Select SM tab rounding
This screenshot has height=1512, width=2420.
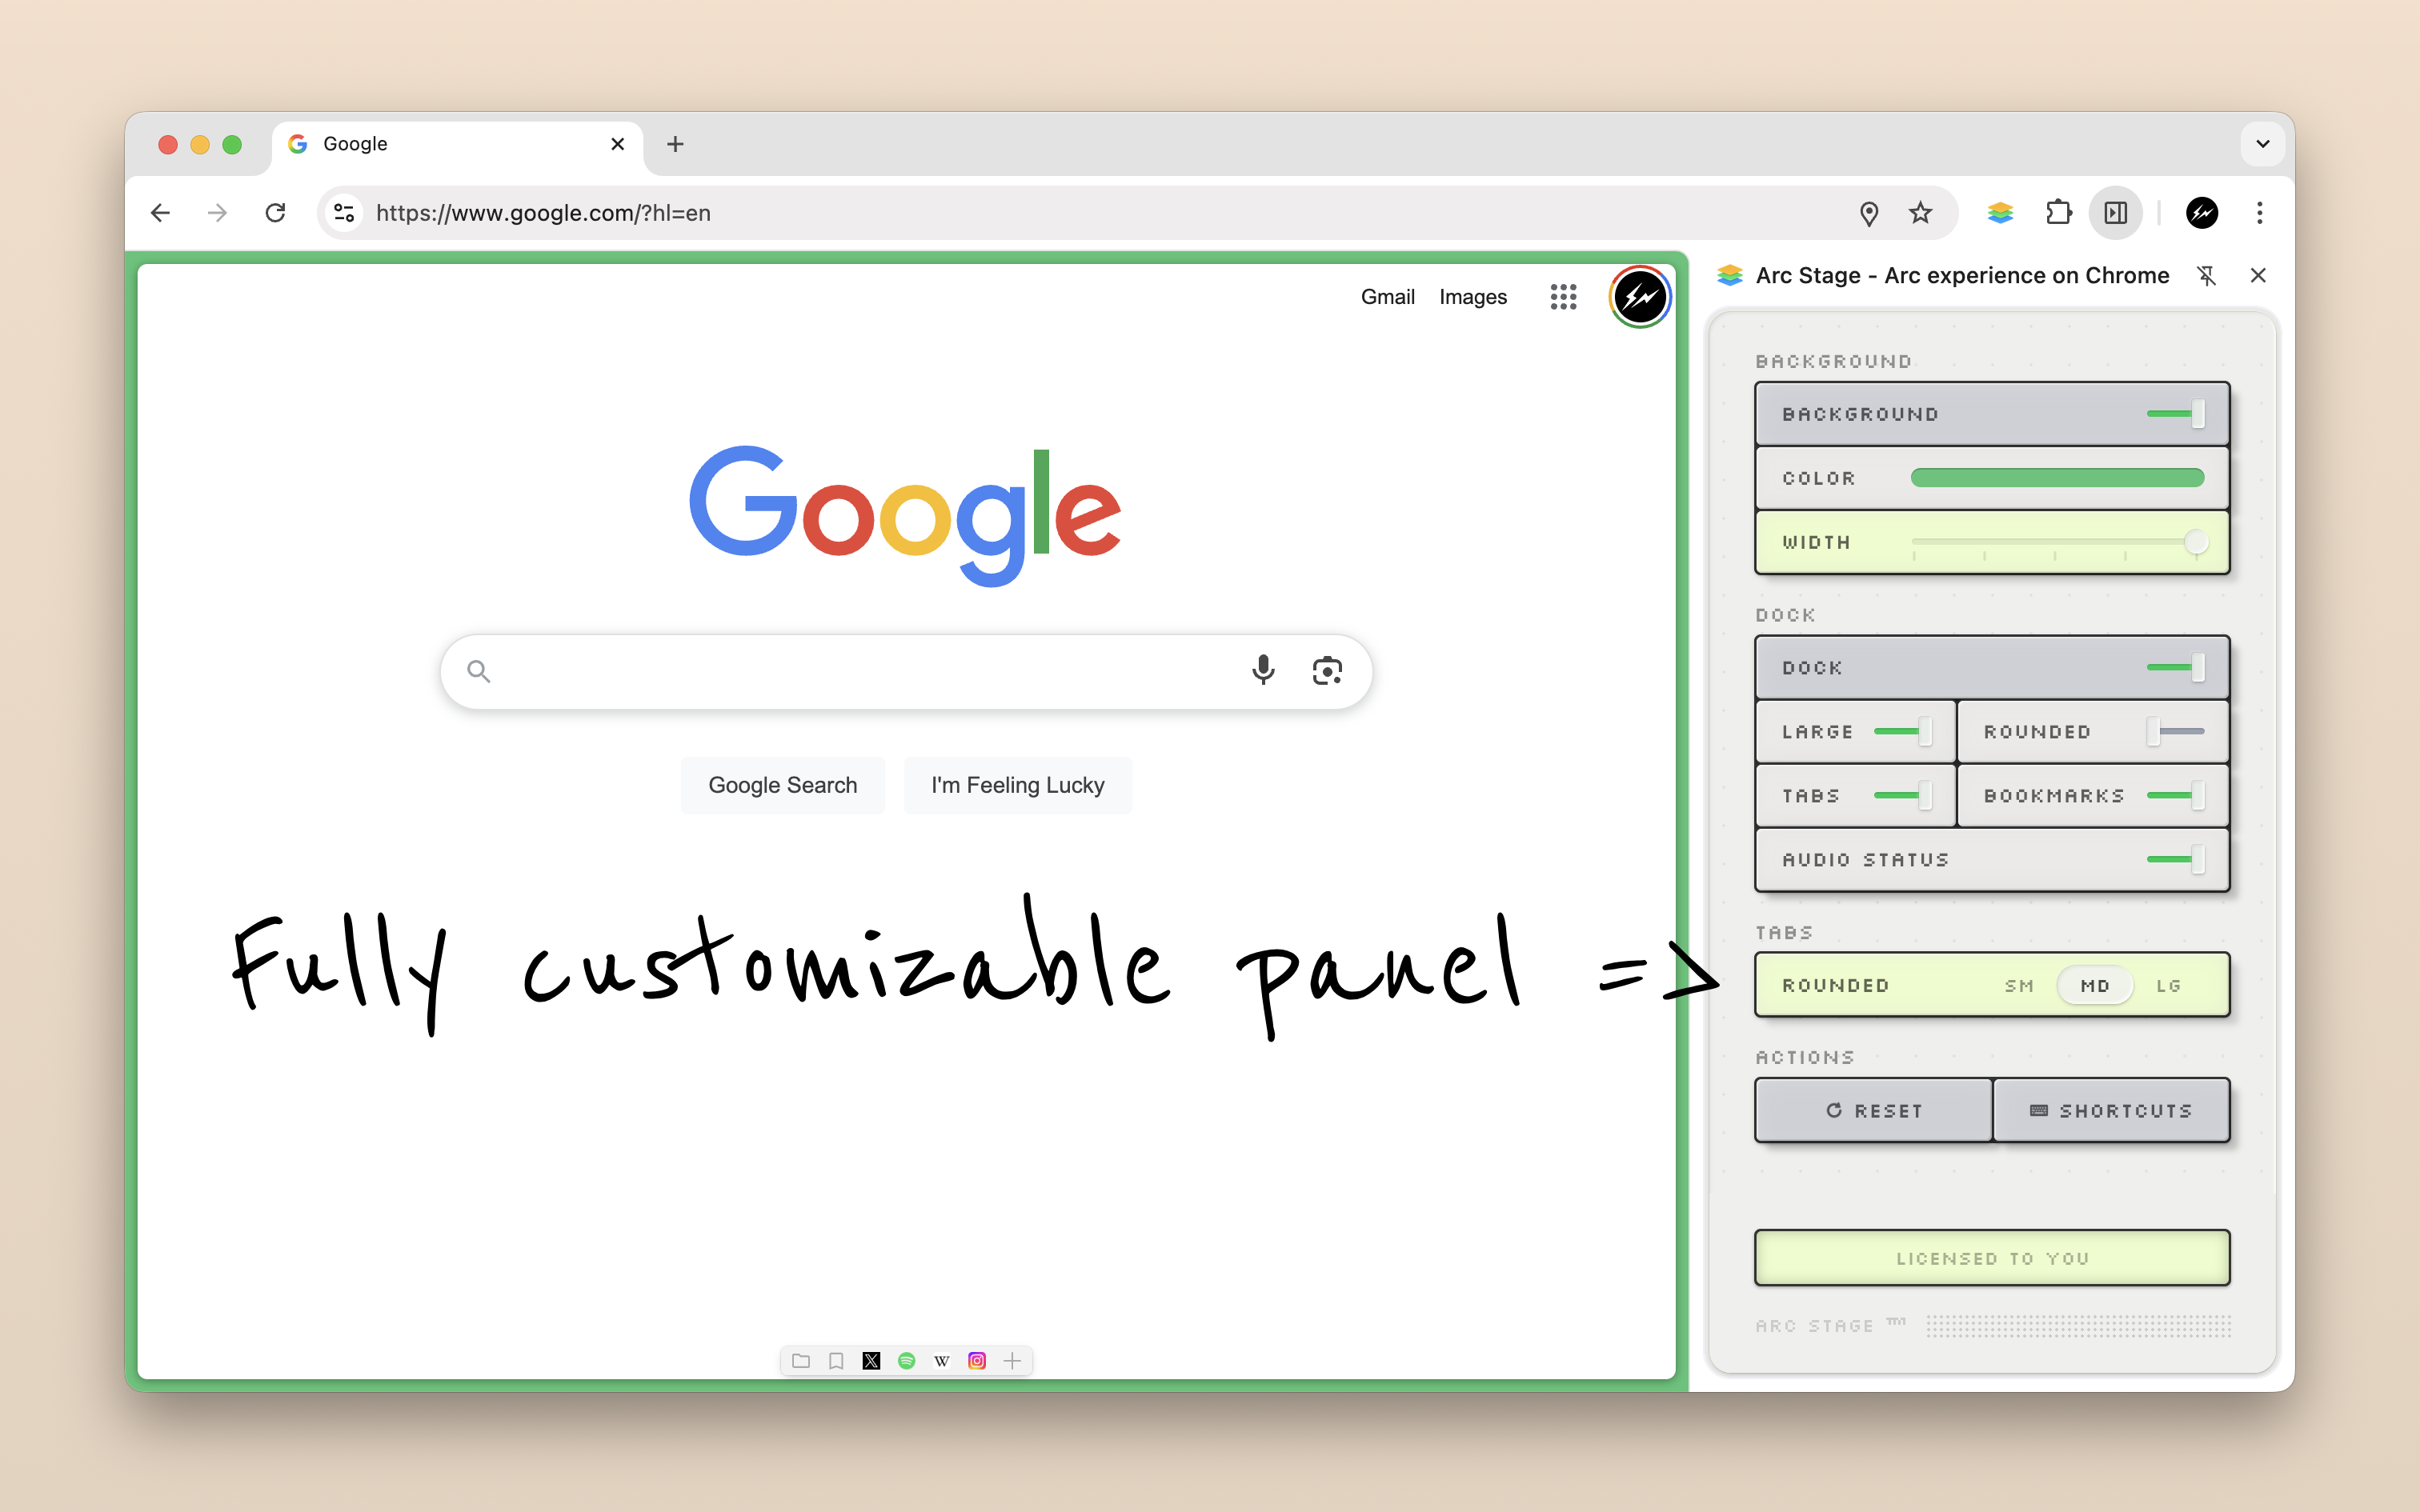[2019, 986]
